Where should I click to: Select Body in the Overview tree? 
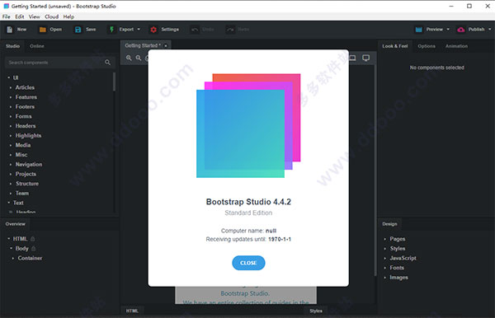tap(21, 248)
